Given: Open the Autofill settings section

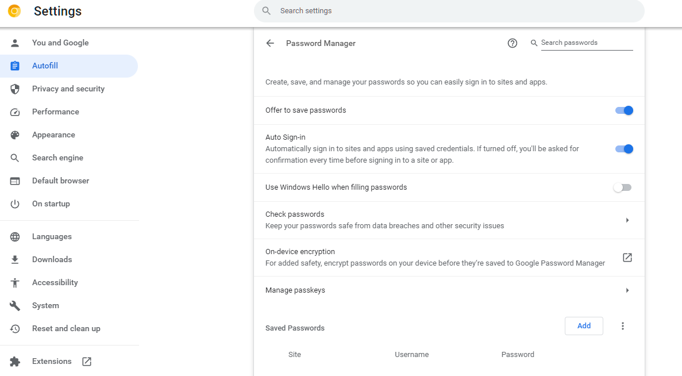Looking at the screenshot, I should click(x=45, y=66).
